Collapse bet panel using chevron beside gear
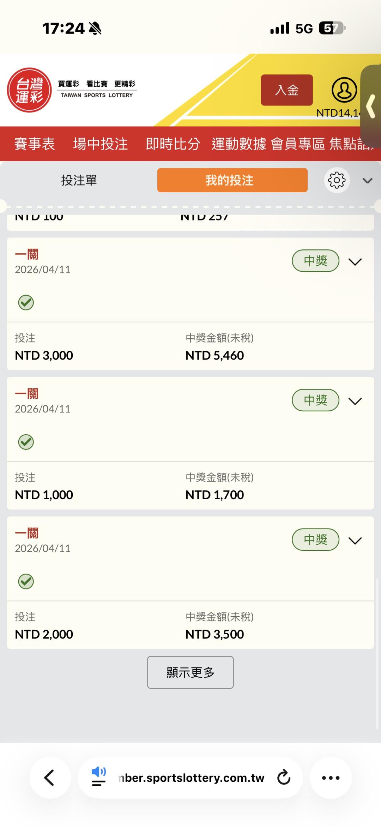The height and width of the screenshot is (828, 381). pos(367,181)
